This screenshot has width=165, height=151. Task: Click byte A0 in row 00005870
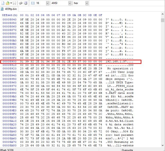pos(64,30)
